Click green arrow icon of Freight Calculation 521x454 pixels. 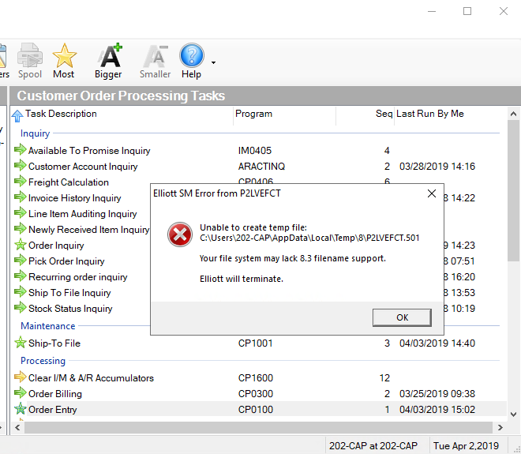tap(21, 181)
